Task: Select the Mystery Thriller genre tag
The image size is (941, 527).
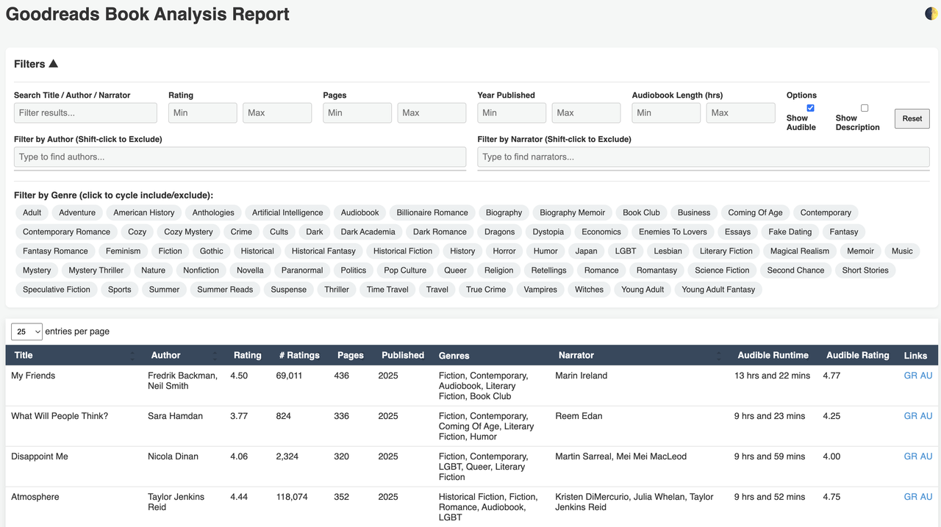Action: [96, 270]
